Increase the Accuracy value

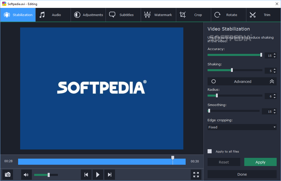275,54
